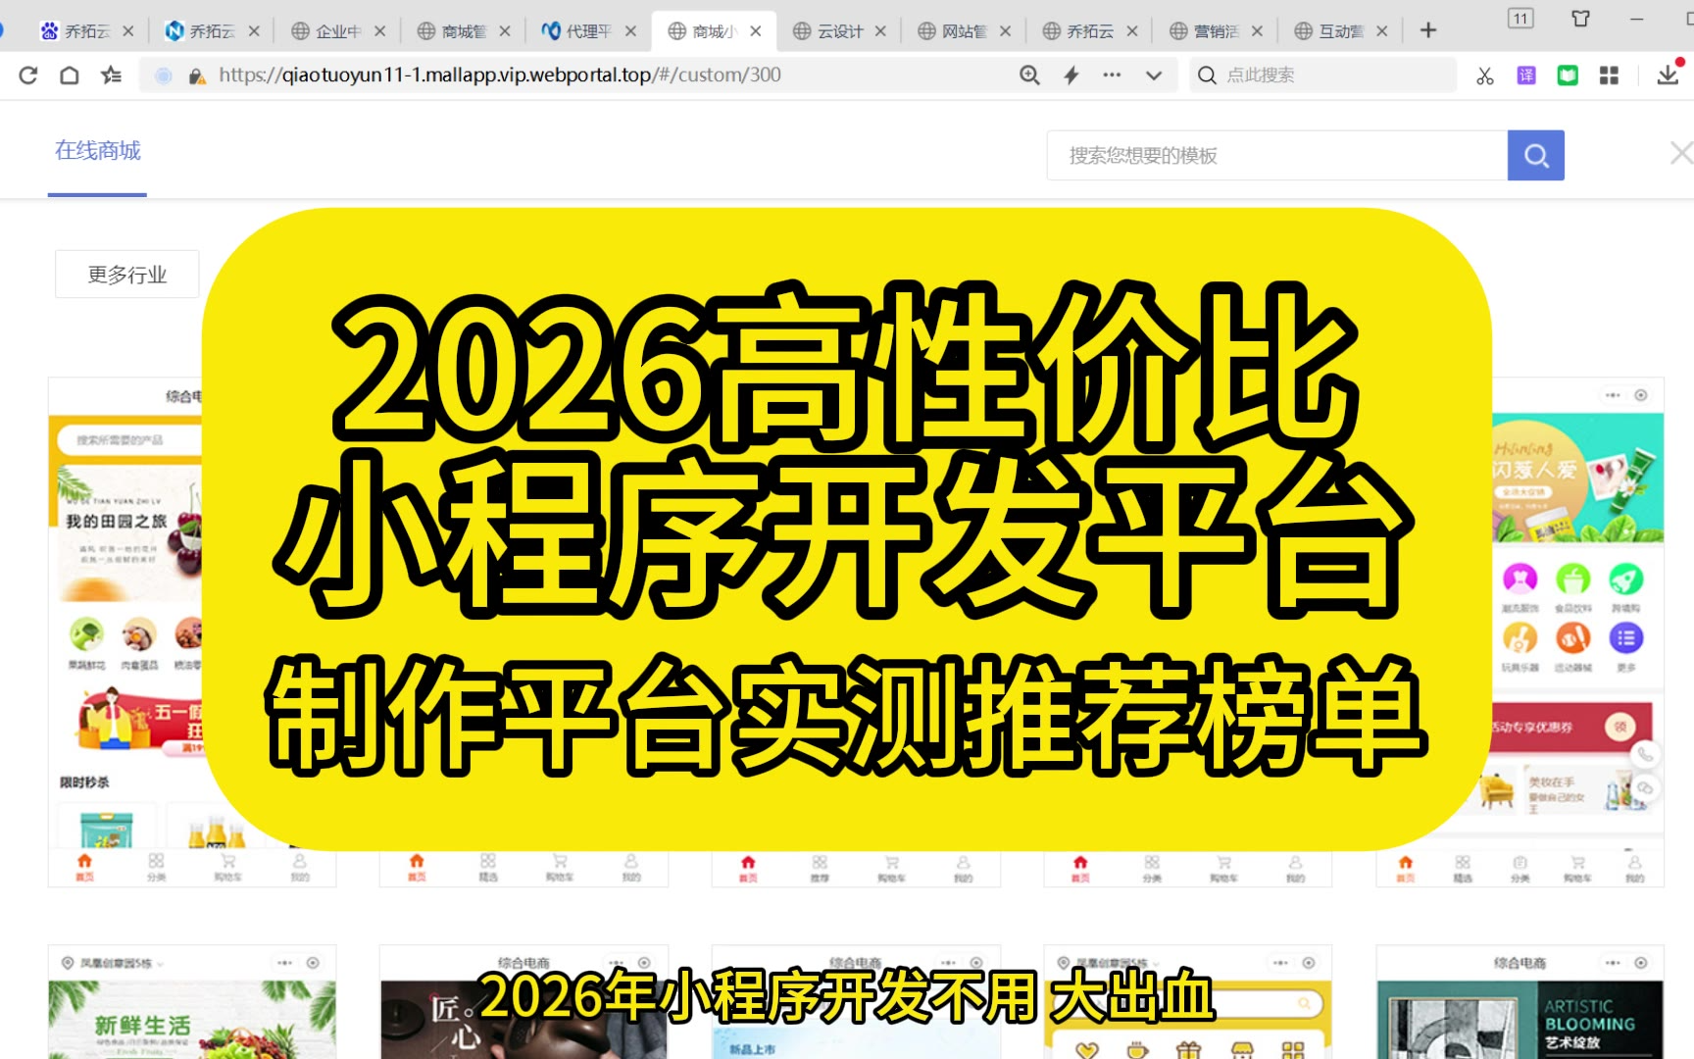
Task: Click the 限时秒杀 heading text
Action: pos(84,782)
